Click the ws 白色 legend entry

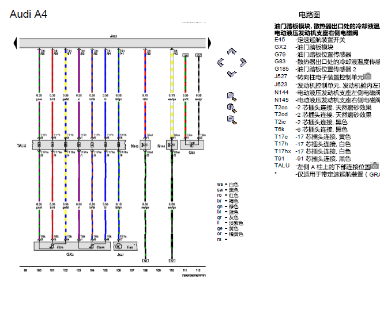click(228, 185)
